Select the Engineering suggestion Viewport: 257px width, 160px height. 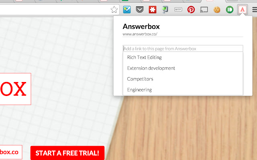(183, 90)
